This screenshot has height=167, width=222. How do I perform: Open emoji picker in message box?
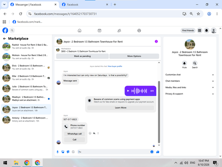pos(152,152)
